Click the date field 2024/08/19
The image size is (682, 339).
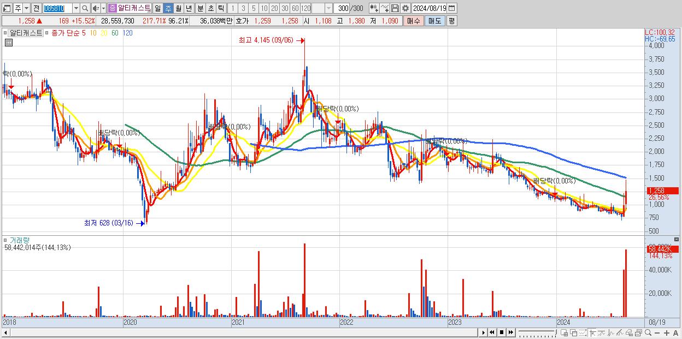[x=430, y=8]
